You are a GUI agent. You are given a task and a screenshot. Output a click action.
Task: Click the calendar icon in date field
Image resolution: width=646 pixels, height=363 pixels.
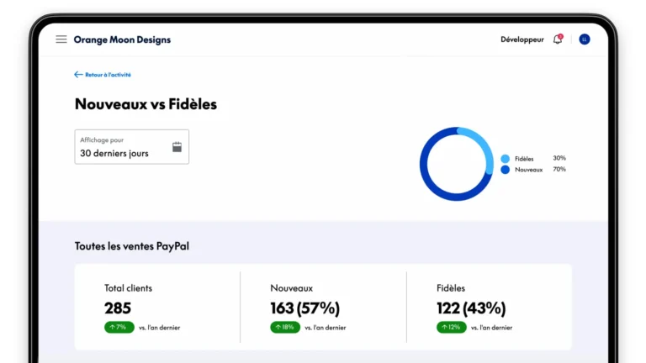click(177, 147)
